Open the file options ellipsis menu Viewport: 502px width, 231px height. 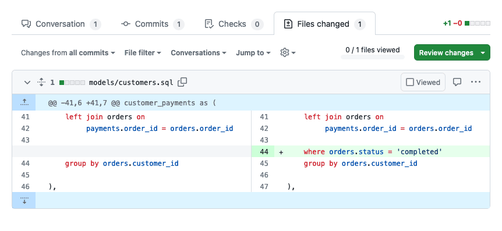point(476,82)
